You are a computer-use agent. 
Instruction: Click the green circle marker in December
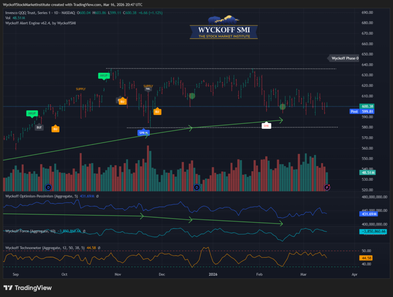tap(192, 96)
